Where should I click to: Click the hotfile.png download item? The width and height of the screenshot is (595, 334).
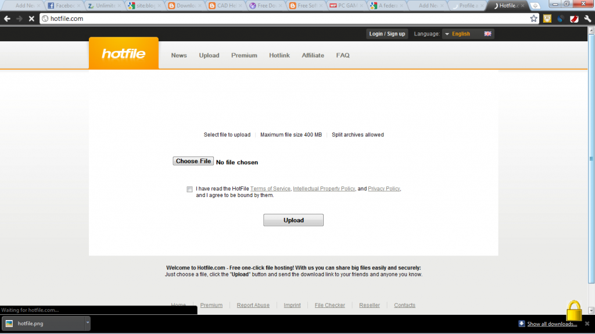(43, 324)
